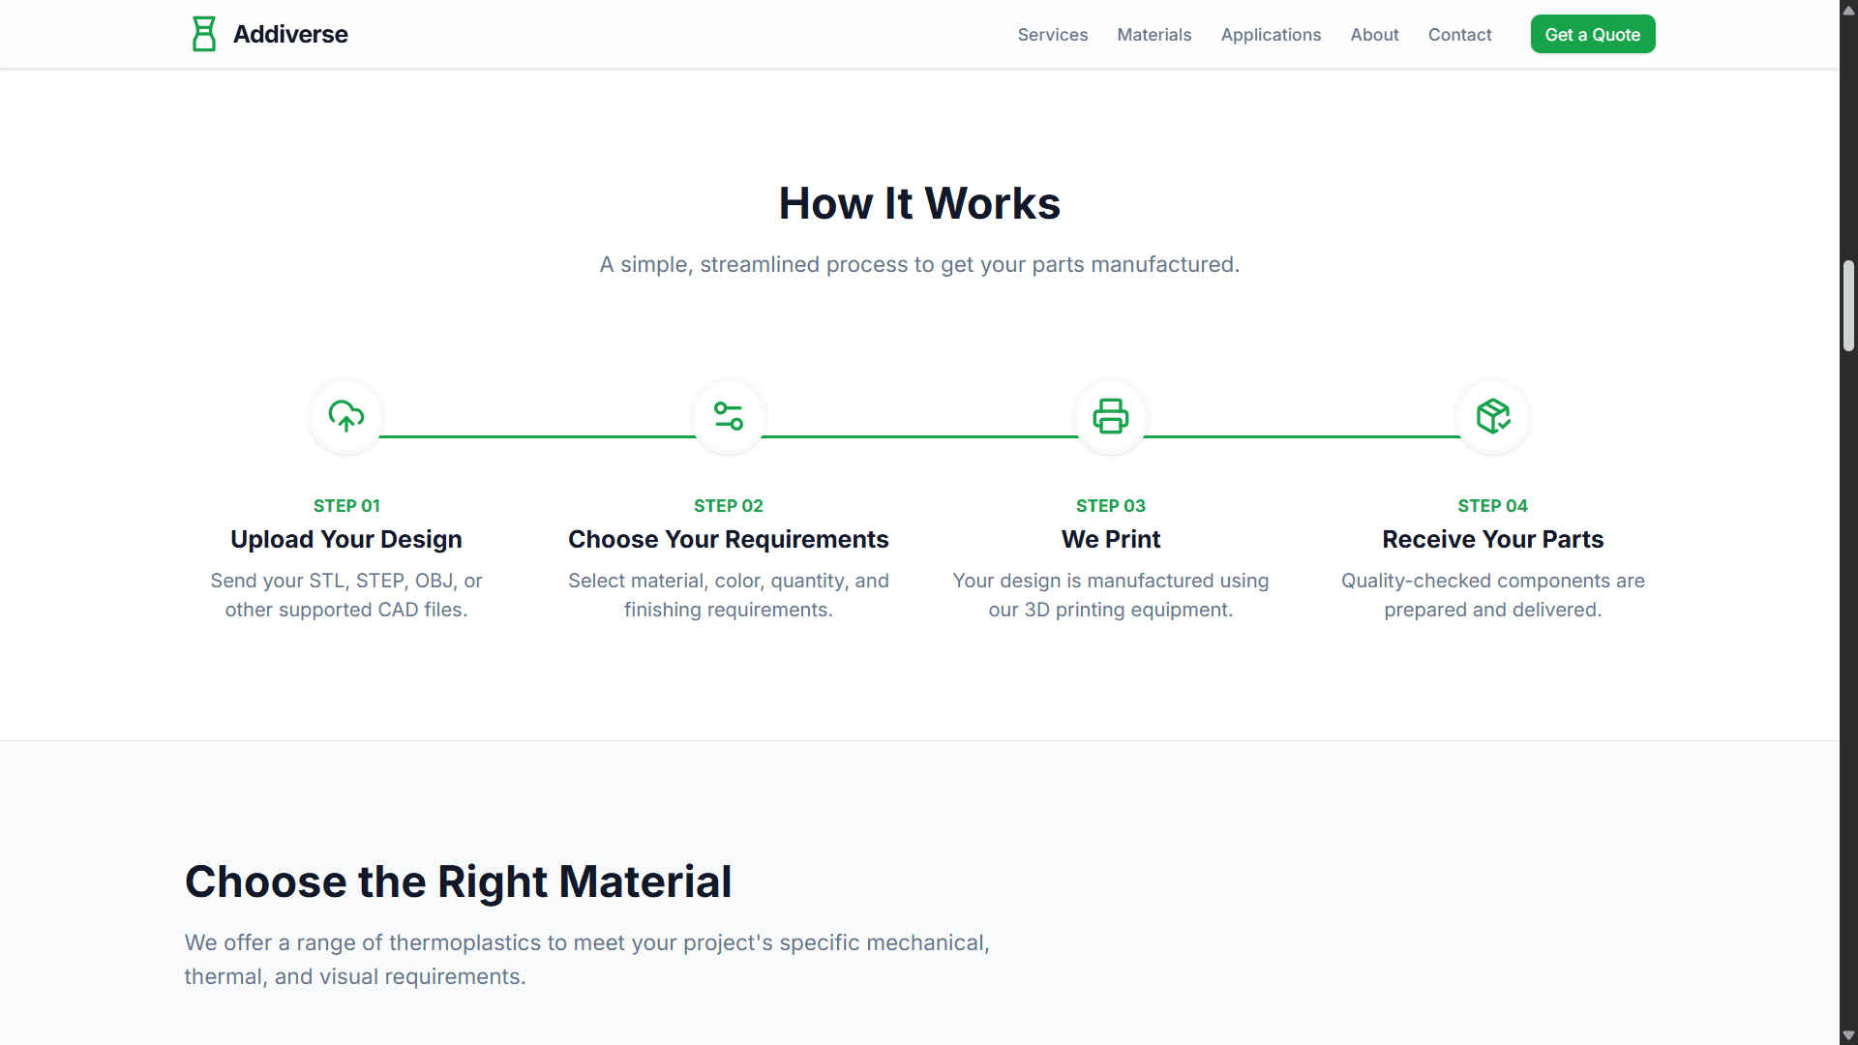The image size is (1858, 1045).
Task: Click the Addiverse brand name
Action: (290, 34)
